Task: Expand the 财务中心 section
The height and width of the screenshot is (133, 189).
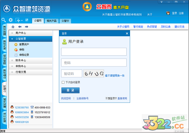Action: (31, 60)
